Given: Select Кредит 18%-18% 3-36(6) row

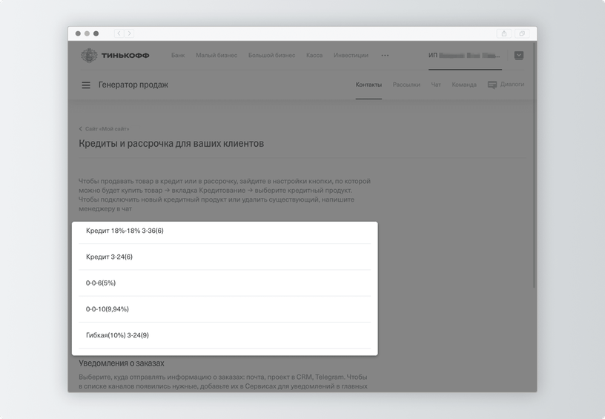Looking at the screenshot, I should point(225,231).
